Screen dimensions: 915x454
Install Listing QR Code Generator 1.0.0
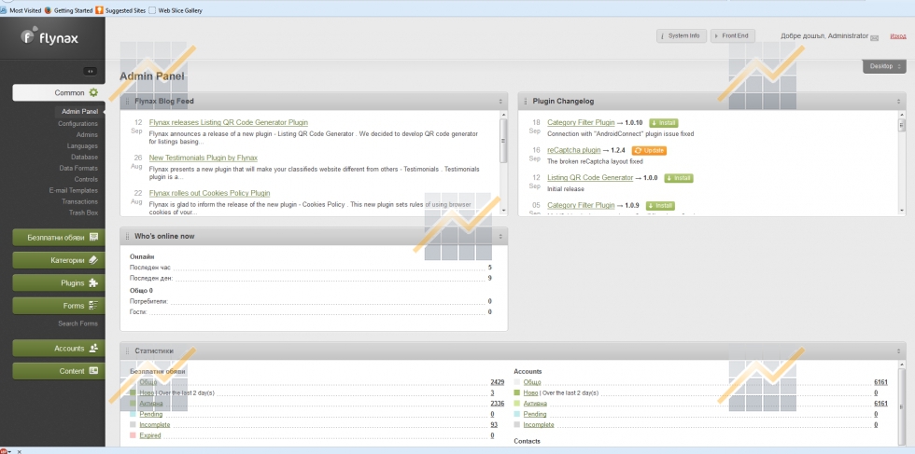point(679,178)
